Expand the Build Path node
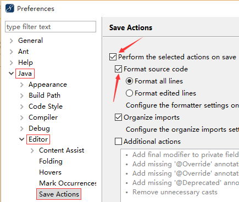 (22, 96)
